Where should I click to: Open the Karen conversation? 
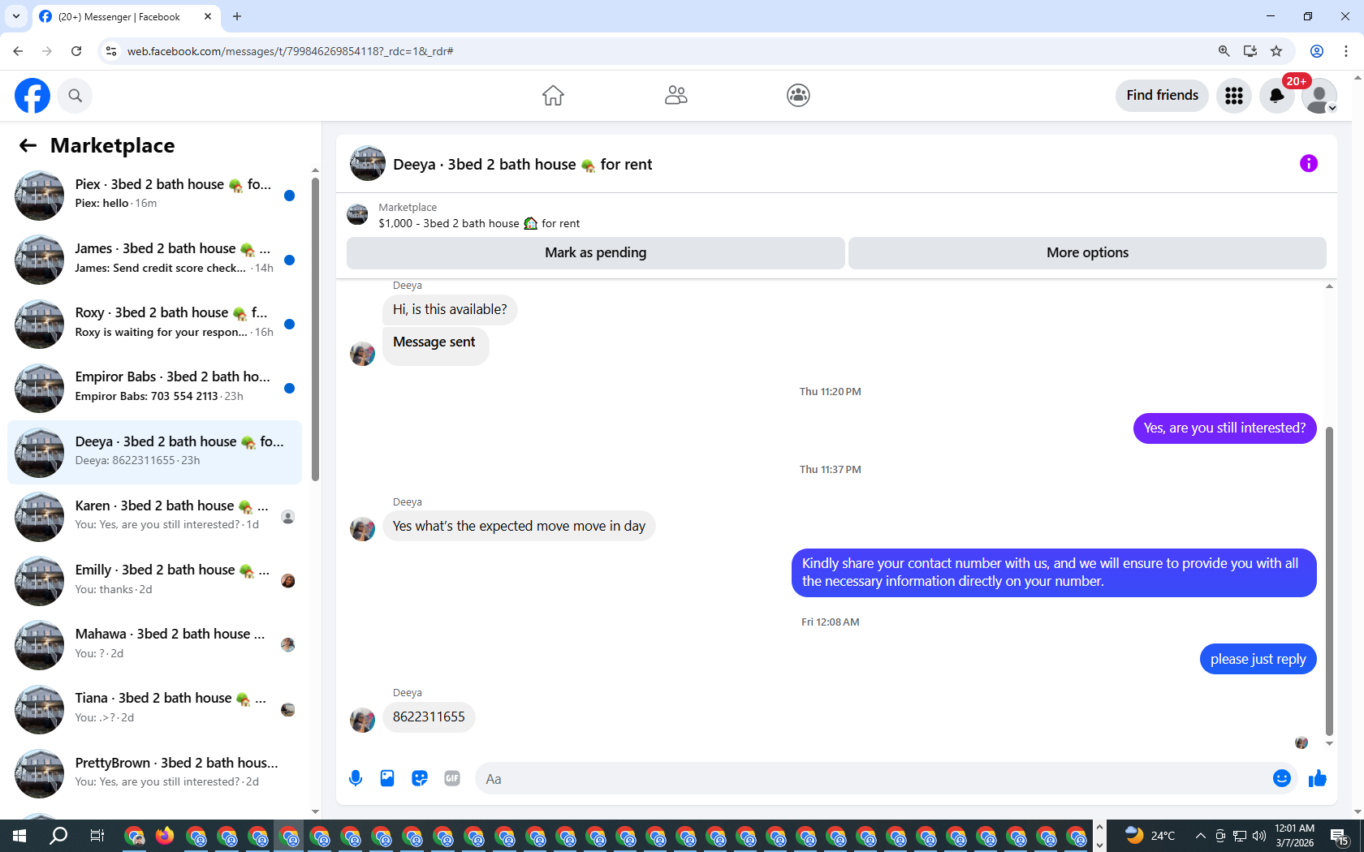coord(154,516)
